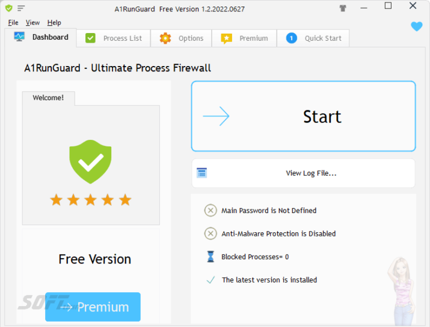Click the log file list icon

pyautogui.click(x=202, y=173)
